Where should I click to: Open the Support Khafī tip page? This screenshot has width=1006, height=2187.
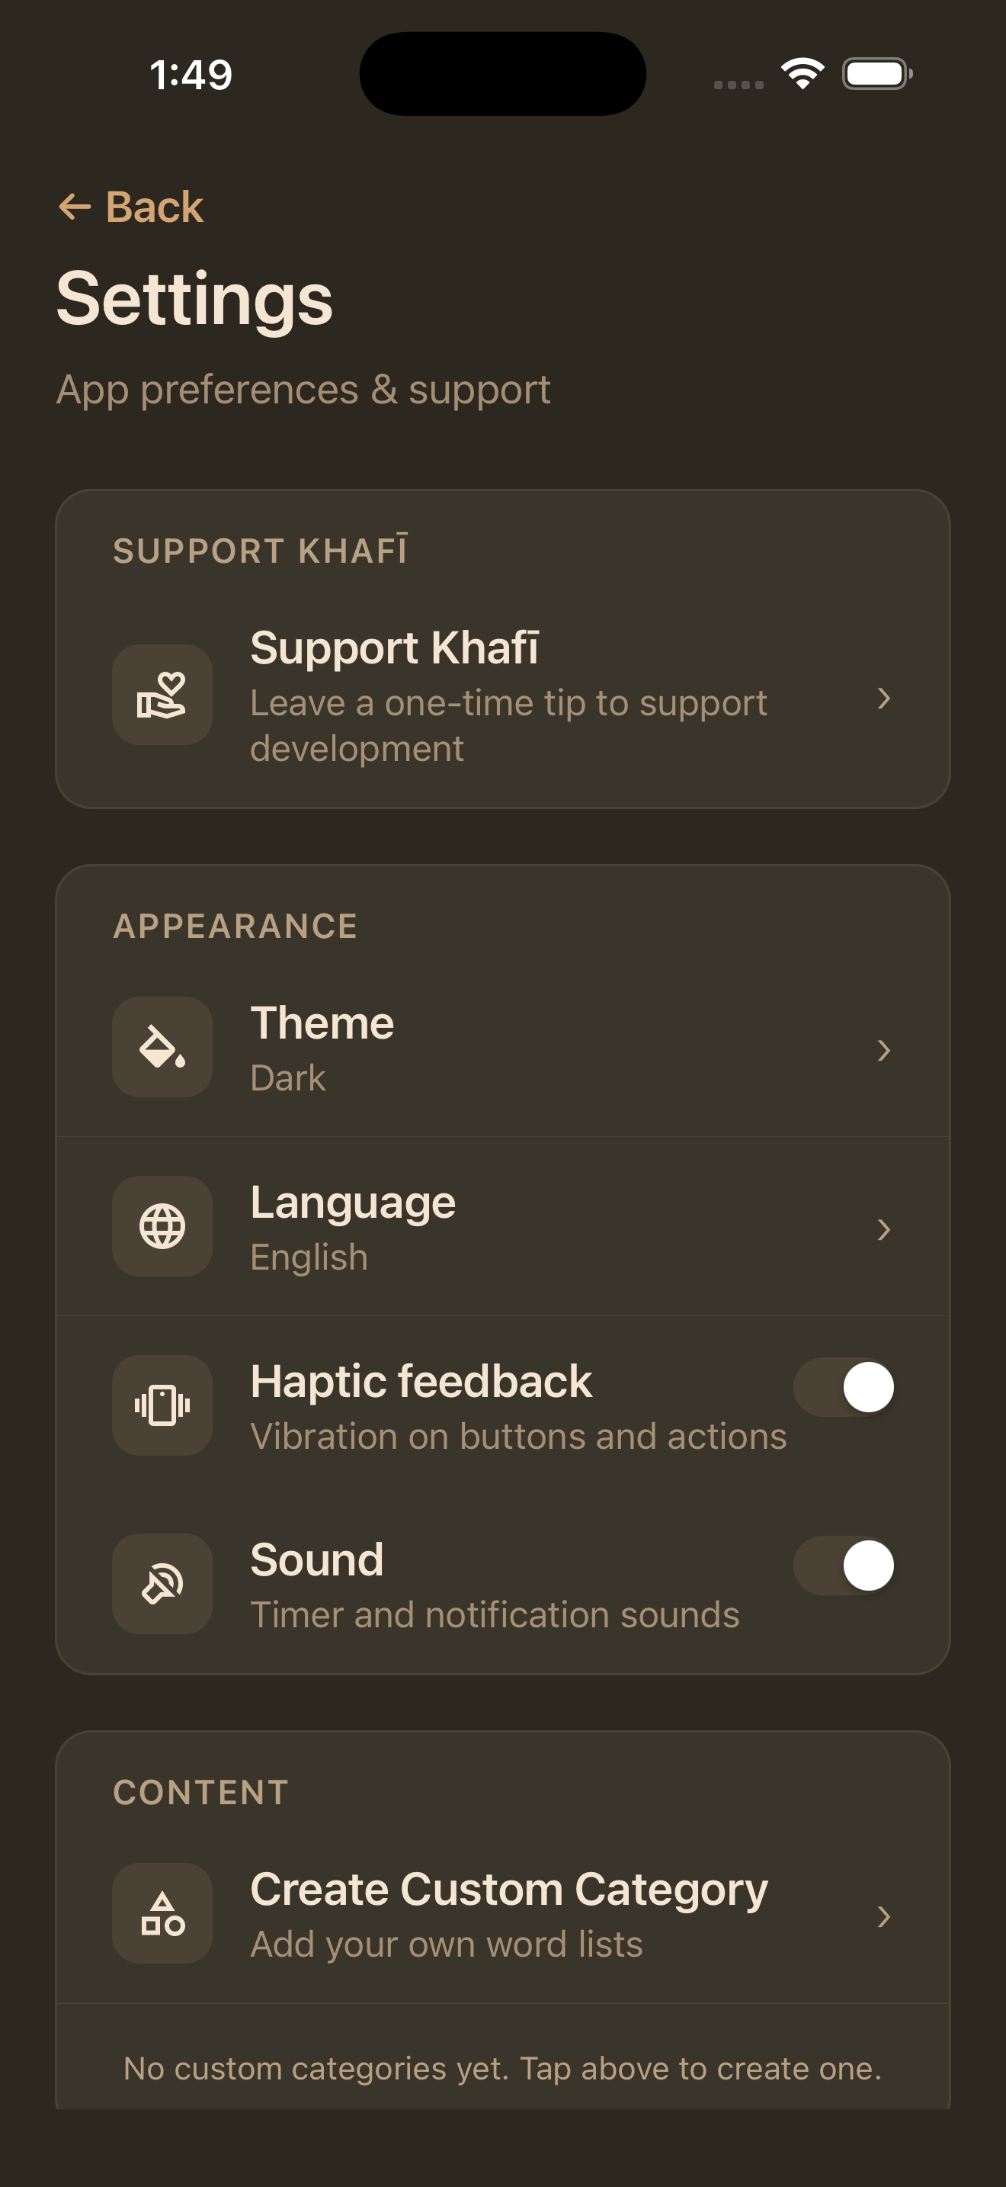pos(503,696)
